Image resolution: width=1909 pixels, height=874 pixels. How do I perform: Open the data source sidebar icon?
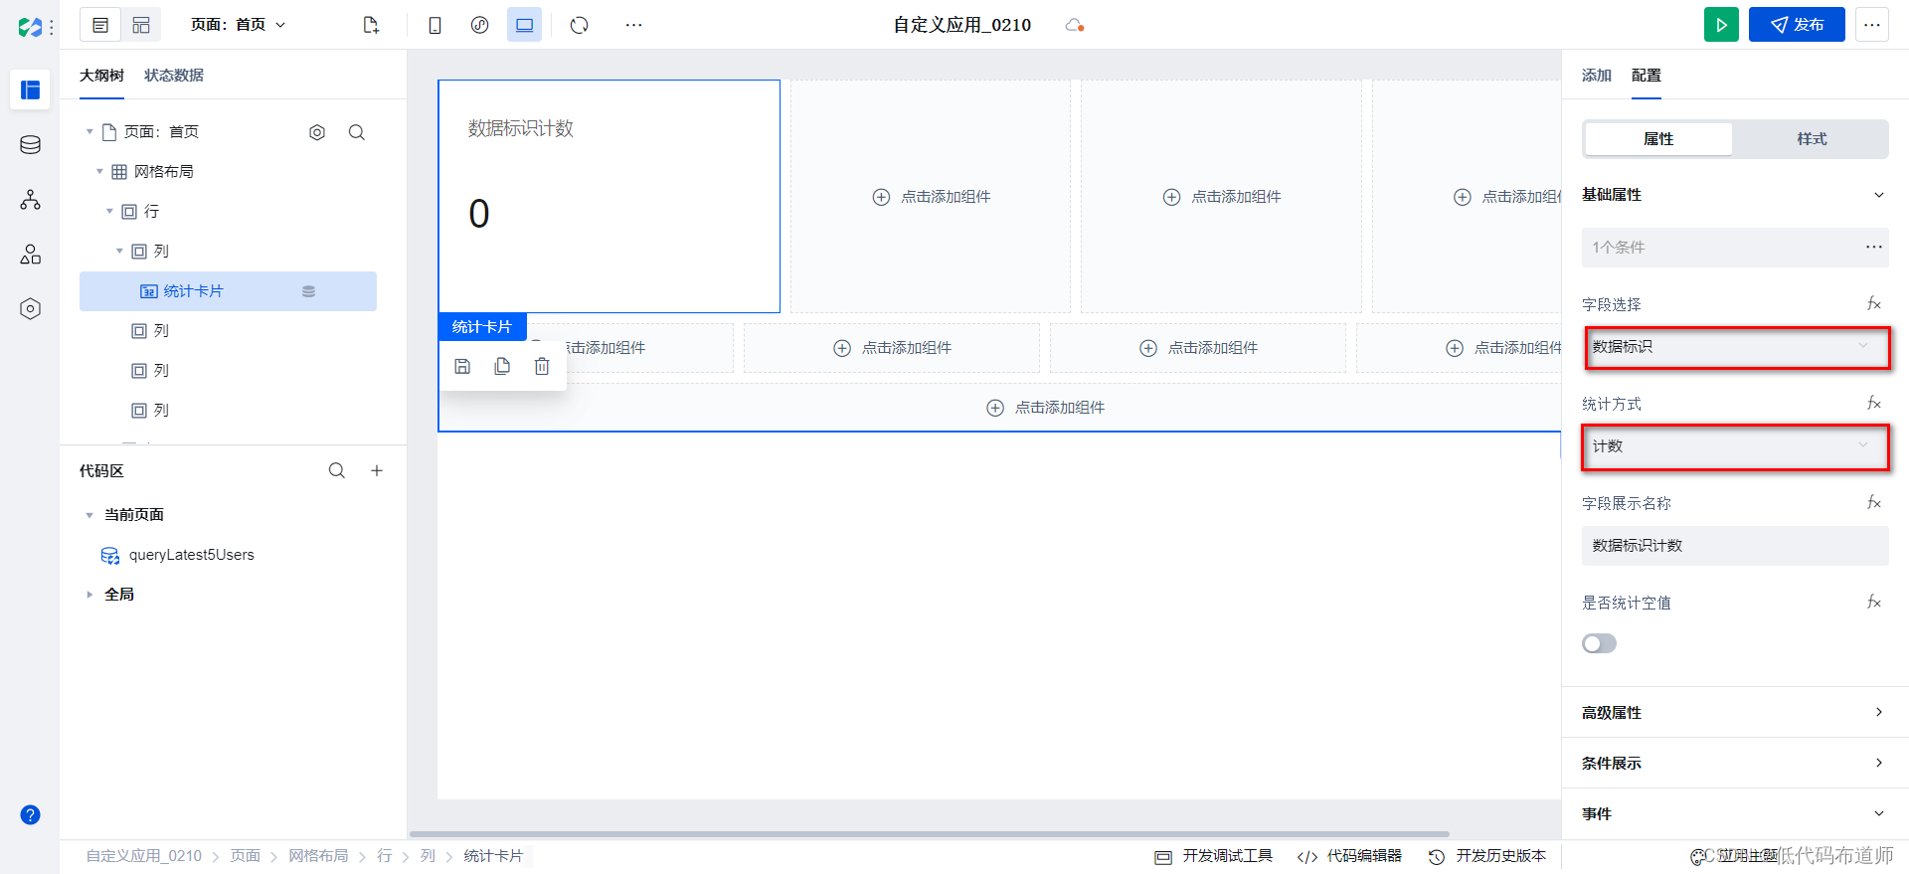click(30, 145)
